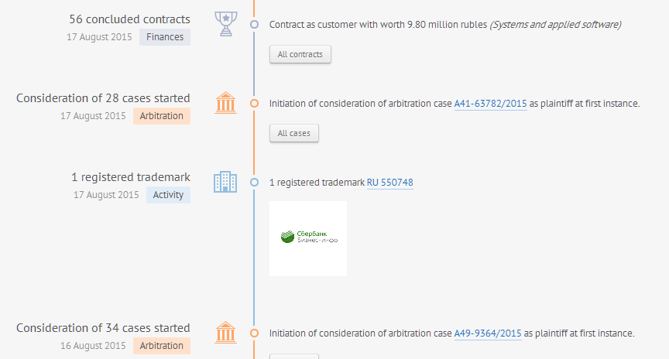This screenshot has height=359, width=669.
Task: Open the All cases button
Action: pos(294,133)
